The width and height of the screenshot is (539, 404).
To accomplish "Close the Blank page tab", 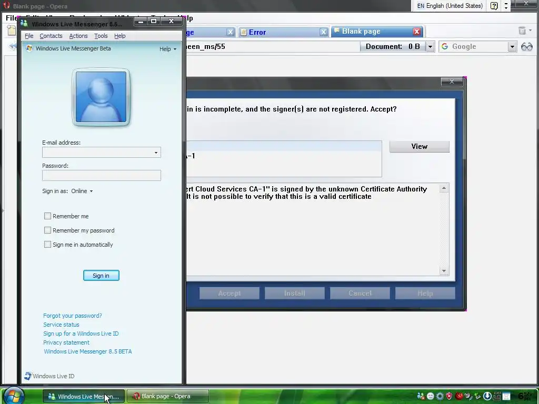I will coord(417,32).
